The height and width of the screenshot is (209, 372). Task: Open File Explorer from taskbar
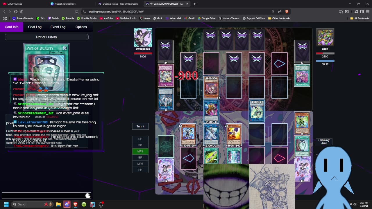[58, 204]
